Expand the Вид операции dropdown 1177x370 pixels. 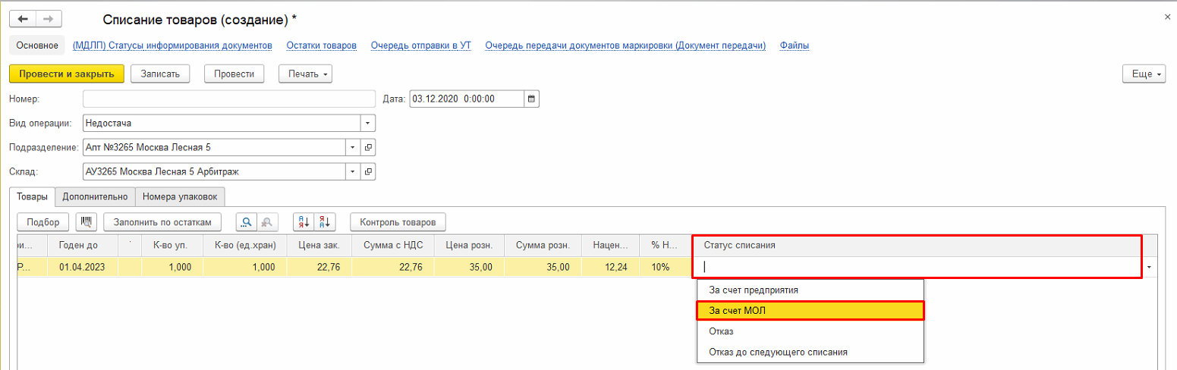368,123
